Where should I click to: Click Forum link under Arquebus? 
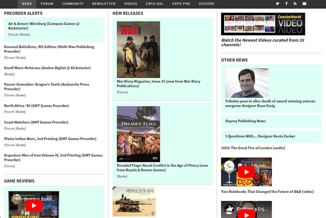click(x=9, y=166)
